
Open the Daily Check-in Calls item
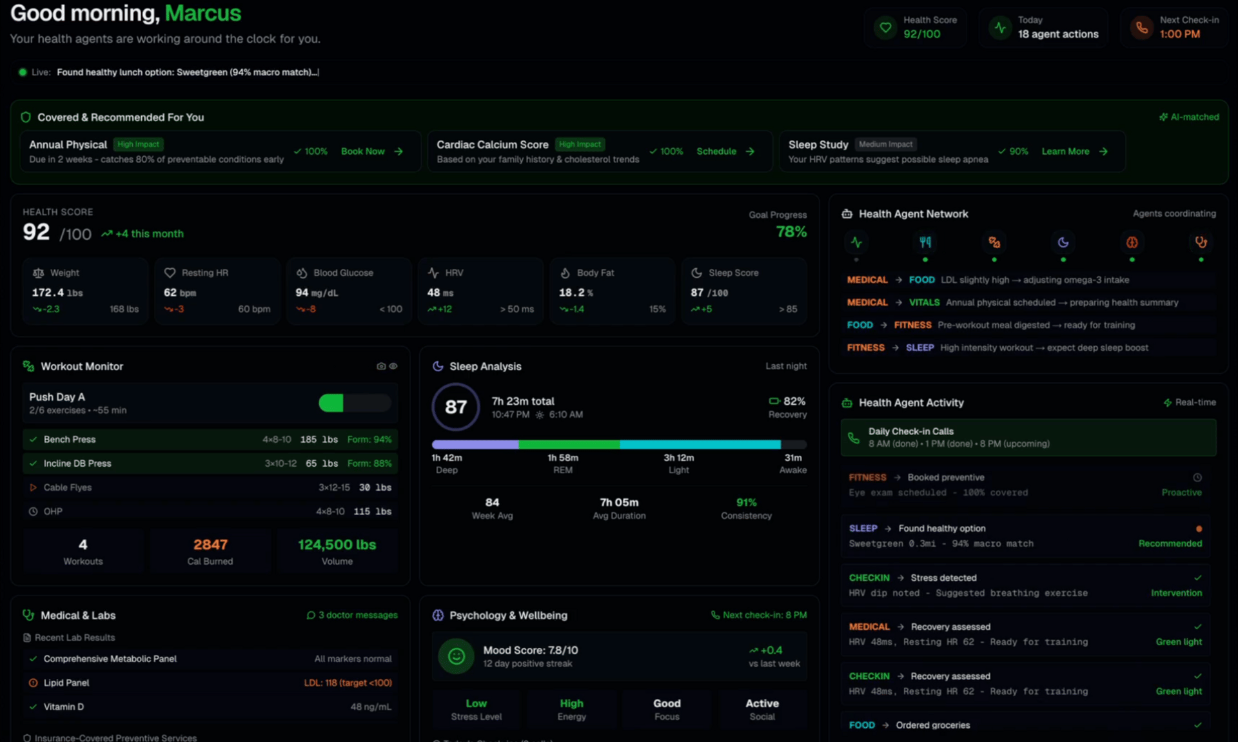1028,438
